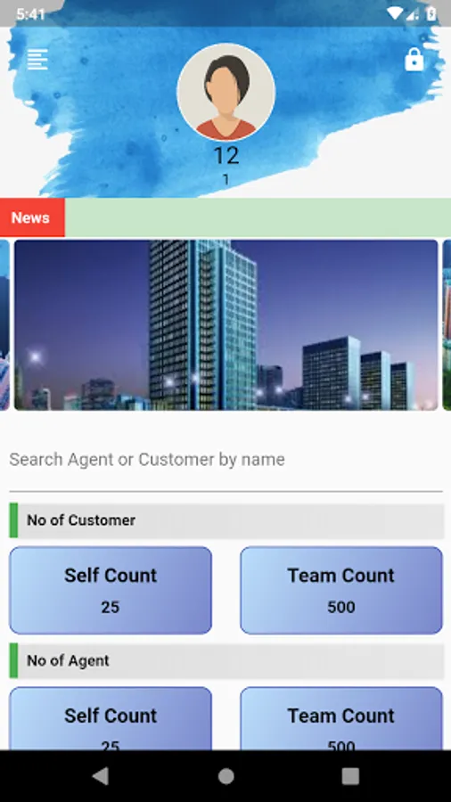The width and height of the screenshot is (451, 802).
Task: Tap battery icon in status bar
Action: click(x=431, y=13)
